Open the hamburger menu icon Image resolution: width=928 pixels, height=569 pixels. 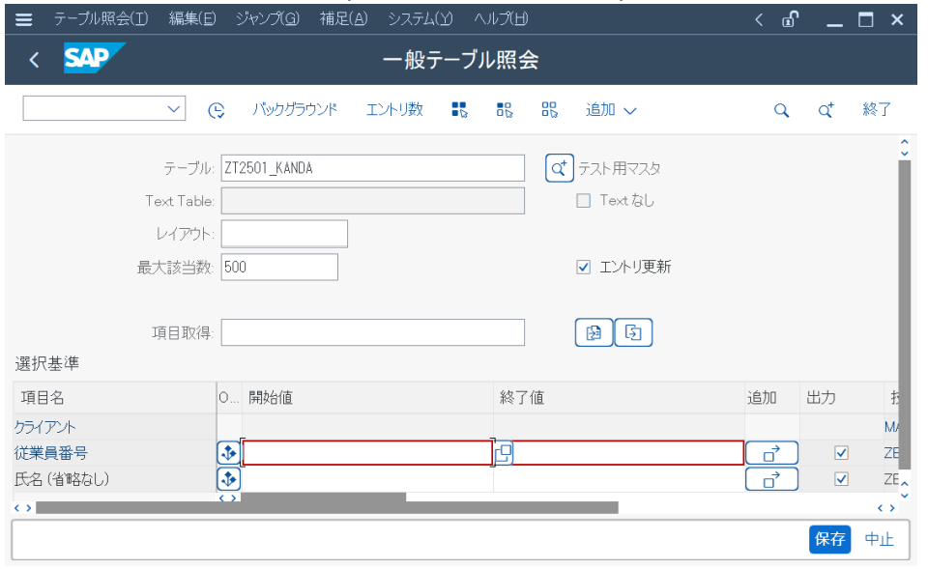tap(23, 19)
